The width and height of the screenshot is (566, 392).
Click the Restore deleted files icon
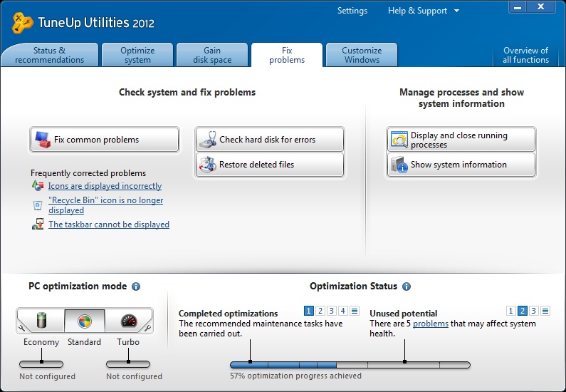point(208,165)
